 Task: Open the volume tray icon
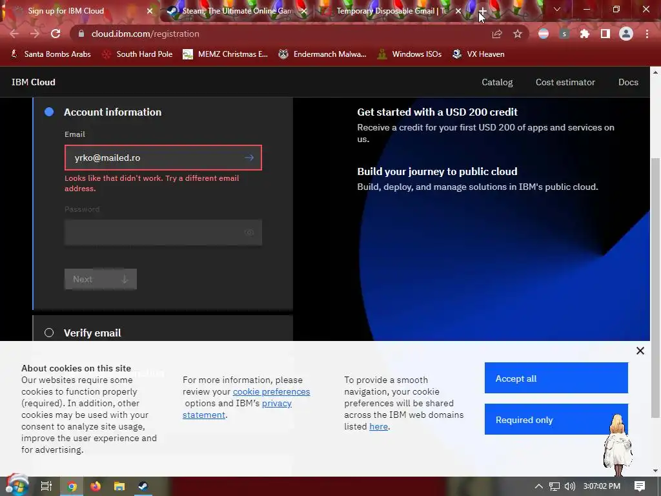pos(569,486)
